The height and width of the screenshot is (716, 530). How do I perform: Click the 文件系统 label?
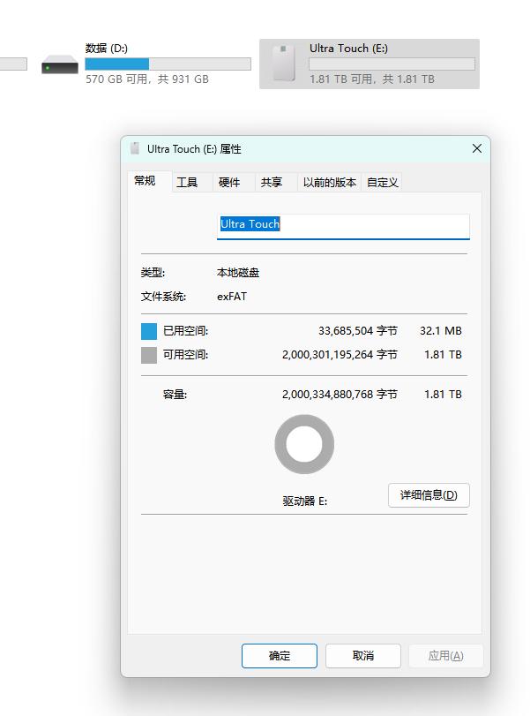pos(163,297)
